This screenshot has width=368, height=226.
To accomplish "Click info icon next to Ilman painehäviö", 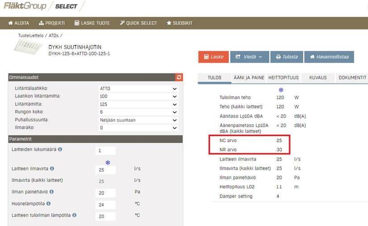I will [x=51, y=192].
